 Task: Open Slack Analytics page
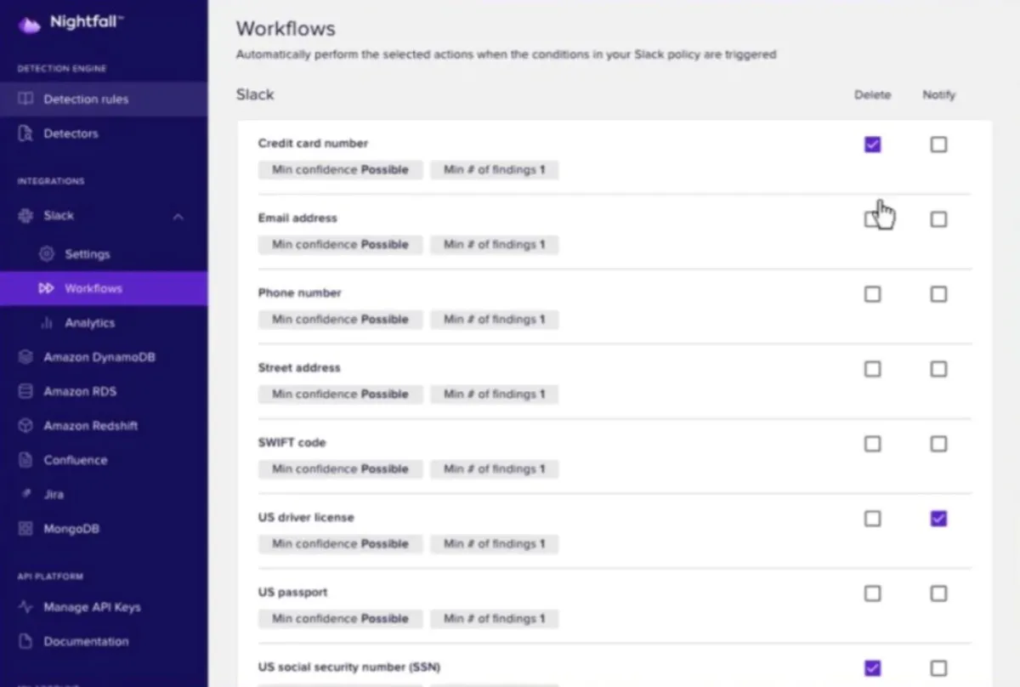pos(104,323)
